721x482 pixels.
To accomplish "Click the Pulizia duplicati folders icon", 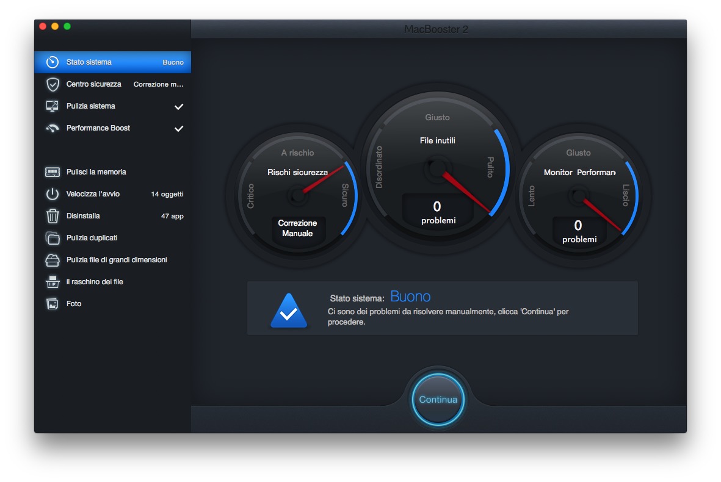I will pos(53,238).
